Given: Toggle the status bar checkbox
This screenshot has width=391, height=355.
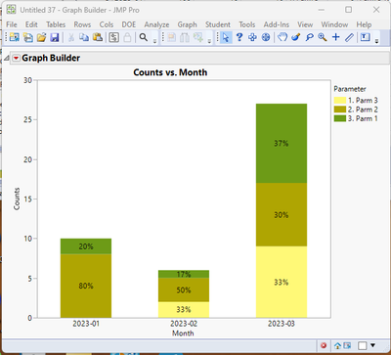Looking at the screenshot, I should tap(363, 345).
